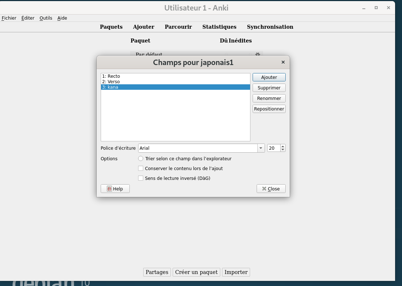Click the gear icon beside Par défaut deck

pyautogui.click(x=257, y=55)
